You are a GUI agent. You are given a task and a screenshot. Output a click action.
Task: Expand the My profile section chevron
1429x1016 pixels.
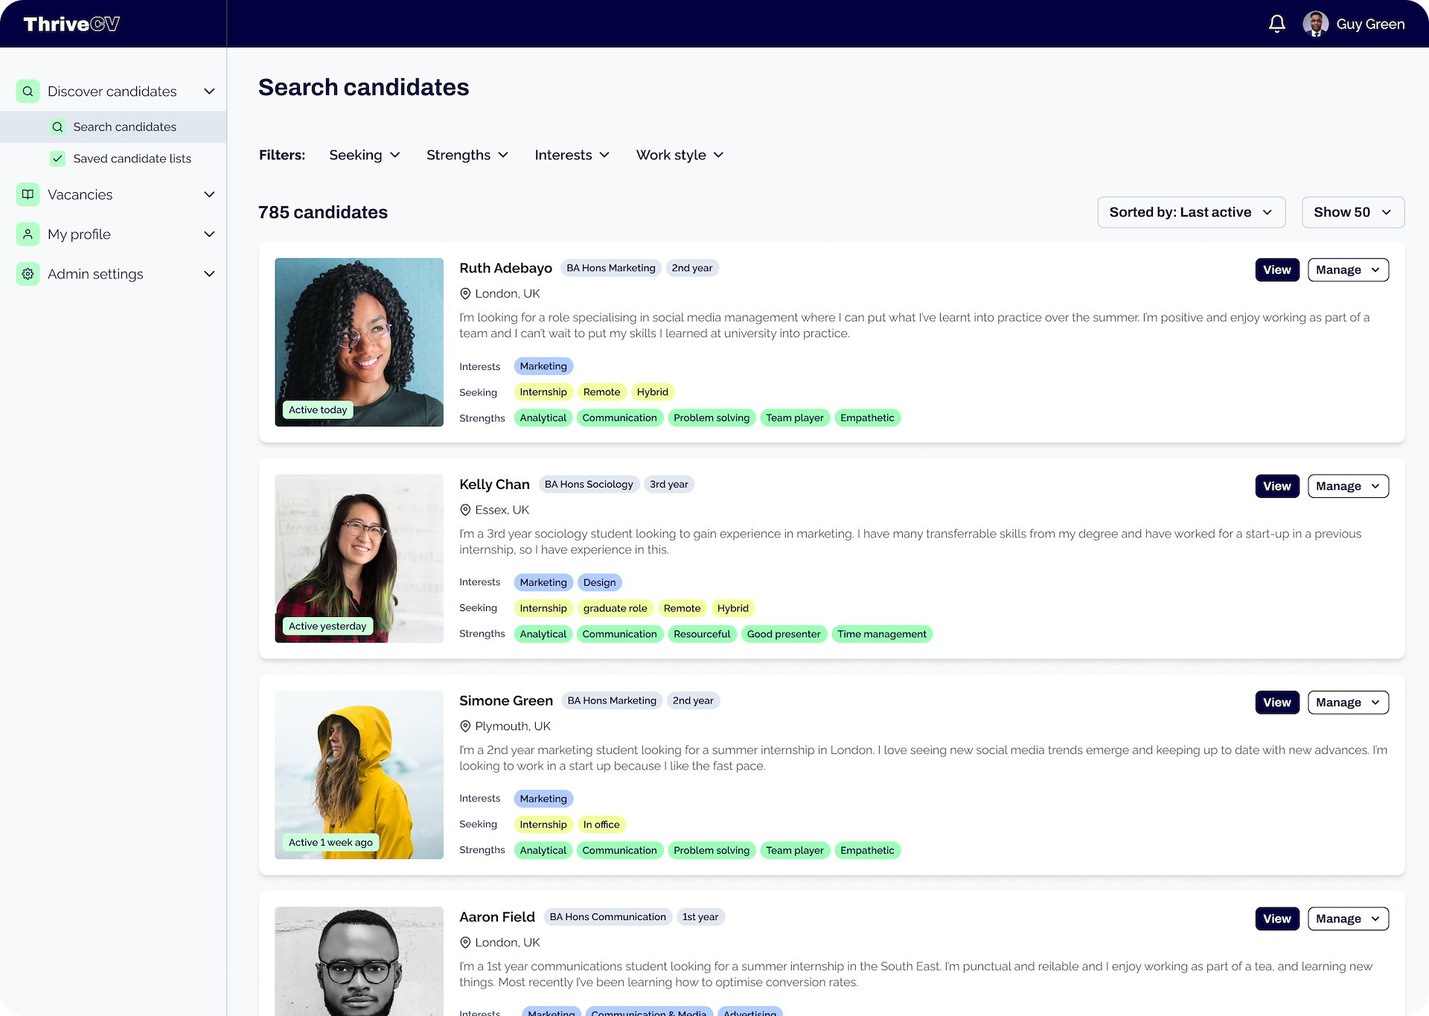point(209,234)
